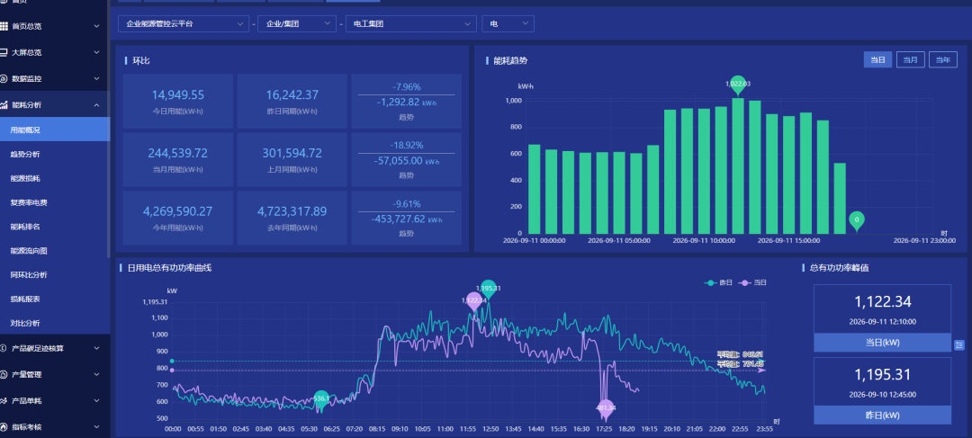
Task: Click last month value 301,594.72
Action: [x=292, y=153]
